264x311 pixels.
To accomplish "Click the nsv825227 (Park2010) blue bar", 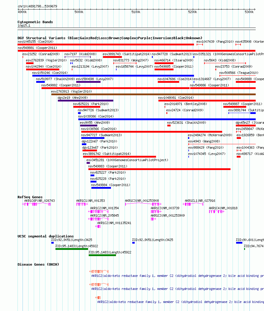I will [92, 175].
